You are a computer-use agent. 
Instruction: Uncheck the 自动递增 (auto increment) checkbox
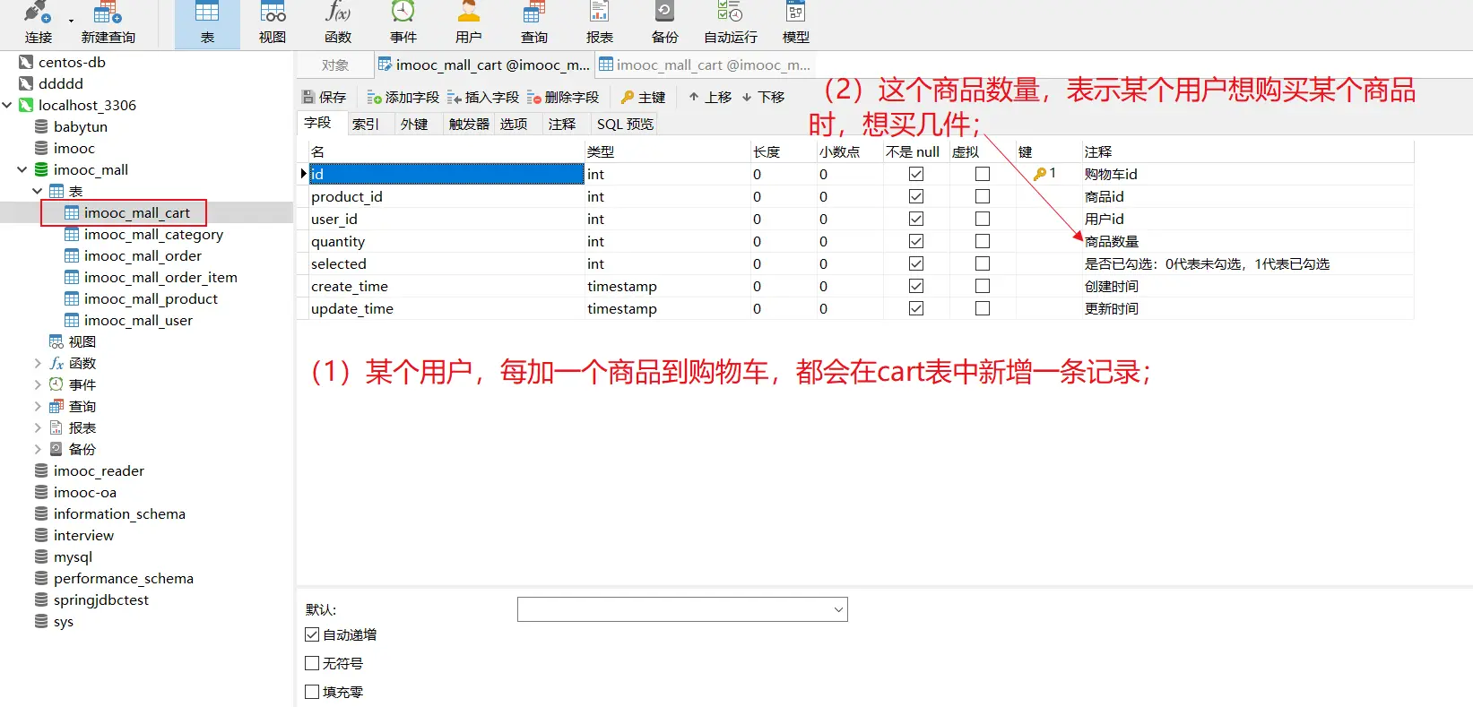pos(312,634)
